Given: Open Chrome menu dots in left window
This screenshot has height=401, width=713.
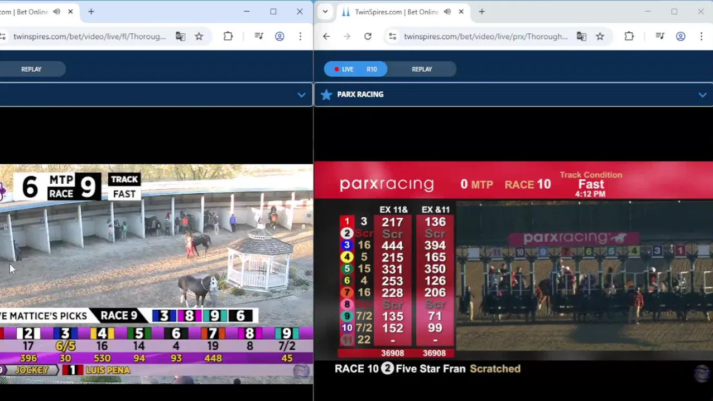Looking at the screenshot, I should click(x=300, y=36).
